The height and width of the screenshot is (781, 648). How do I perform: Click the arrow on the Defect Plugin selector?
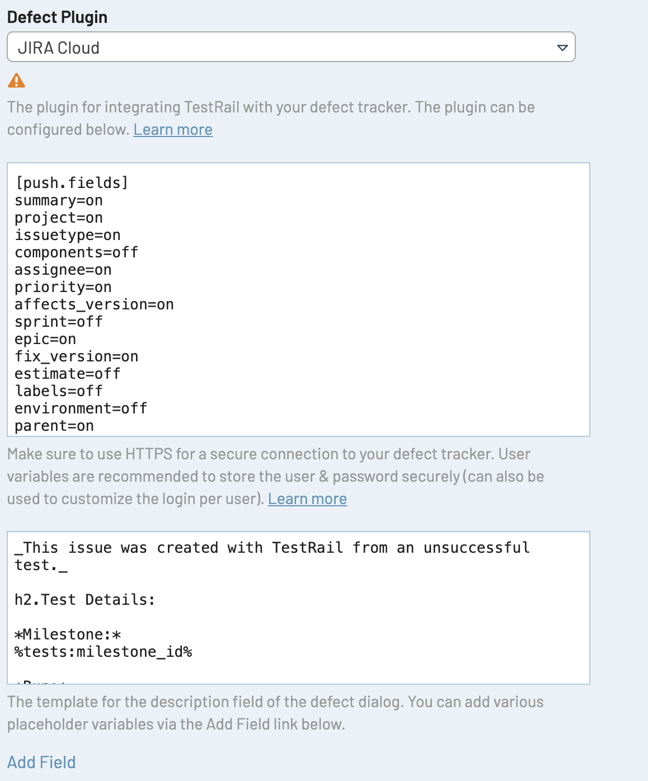[562, 48]
